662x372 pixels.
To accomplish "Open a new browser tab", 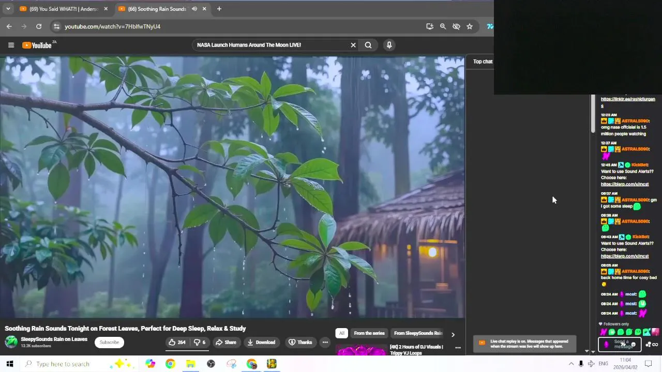I will point(219,9).
